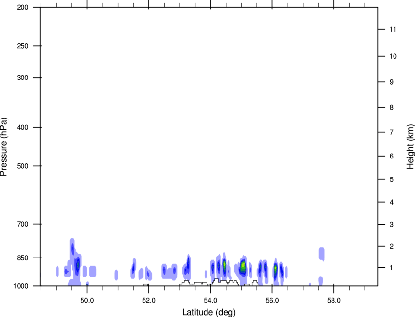Click the 52.0 latitude tick label
The image size is (415, 317).
(149, 300)
